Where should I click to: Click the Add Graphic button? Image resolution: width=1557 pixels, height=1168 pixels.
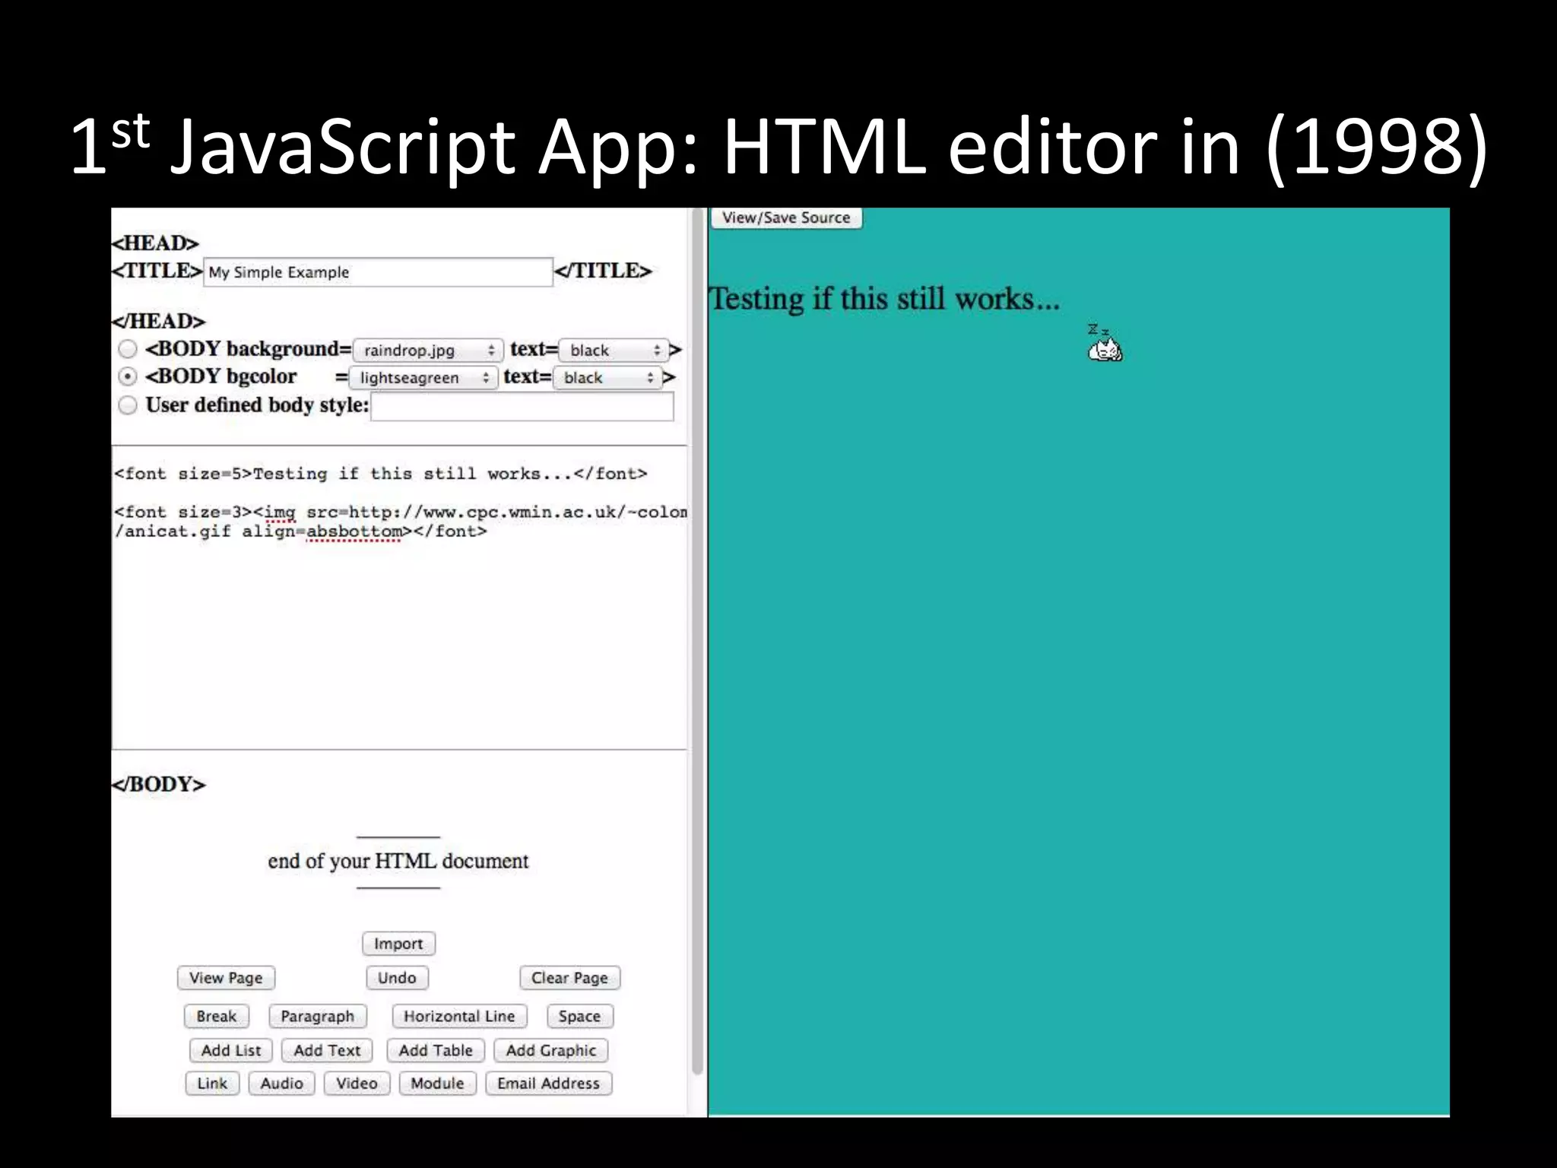pyautogui.click(x=551, y=1051)
